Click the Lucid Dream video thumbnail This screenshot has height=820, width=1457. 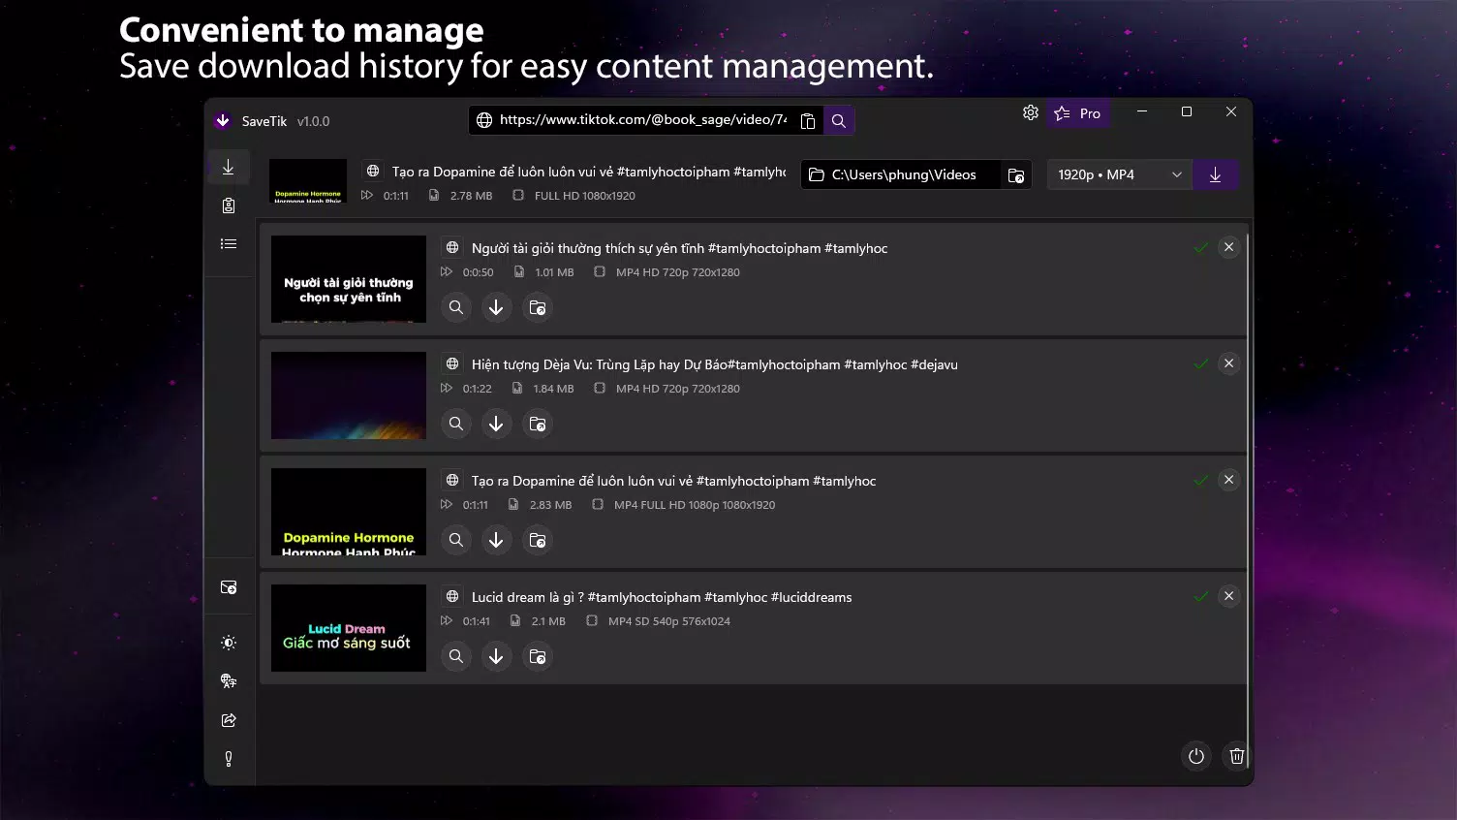point(349,628)
